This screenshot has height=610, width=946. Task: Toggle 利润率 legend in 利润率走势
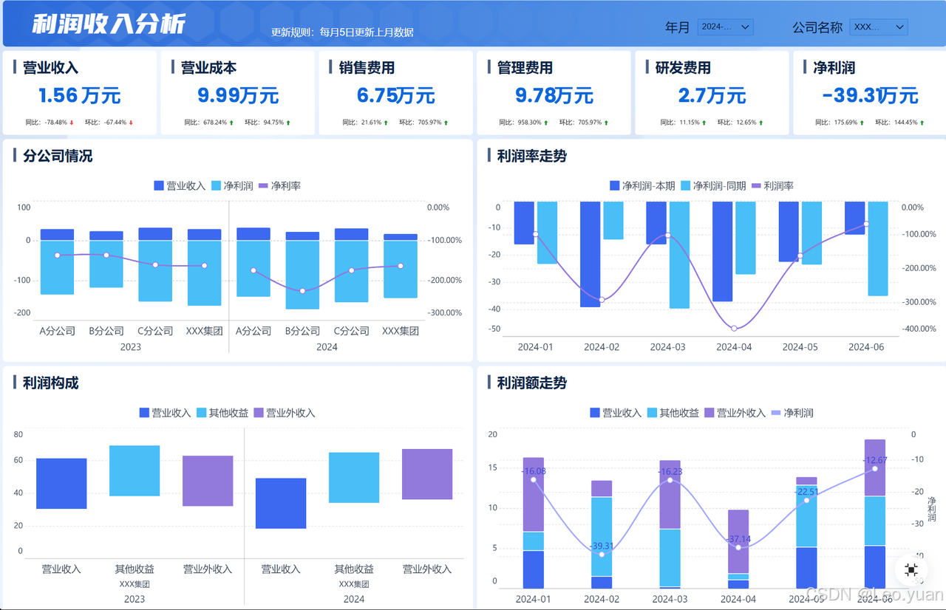point(773,186)
